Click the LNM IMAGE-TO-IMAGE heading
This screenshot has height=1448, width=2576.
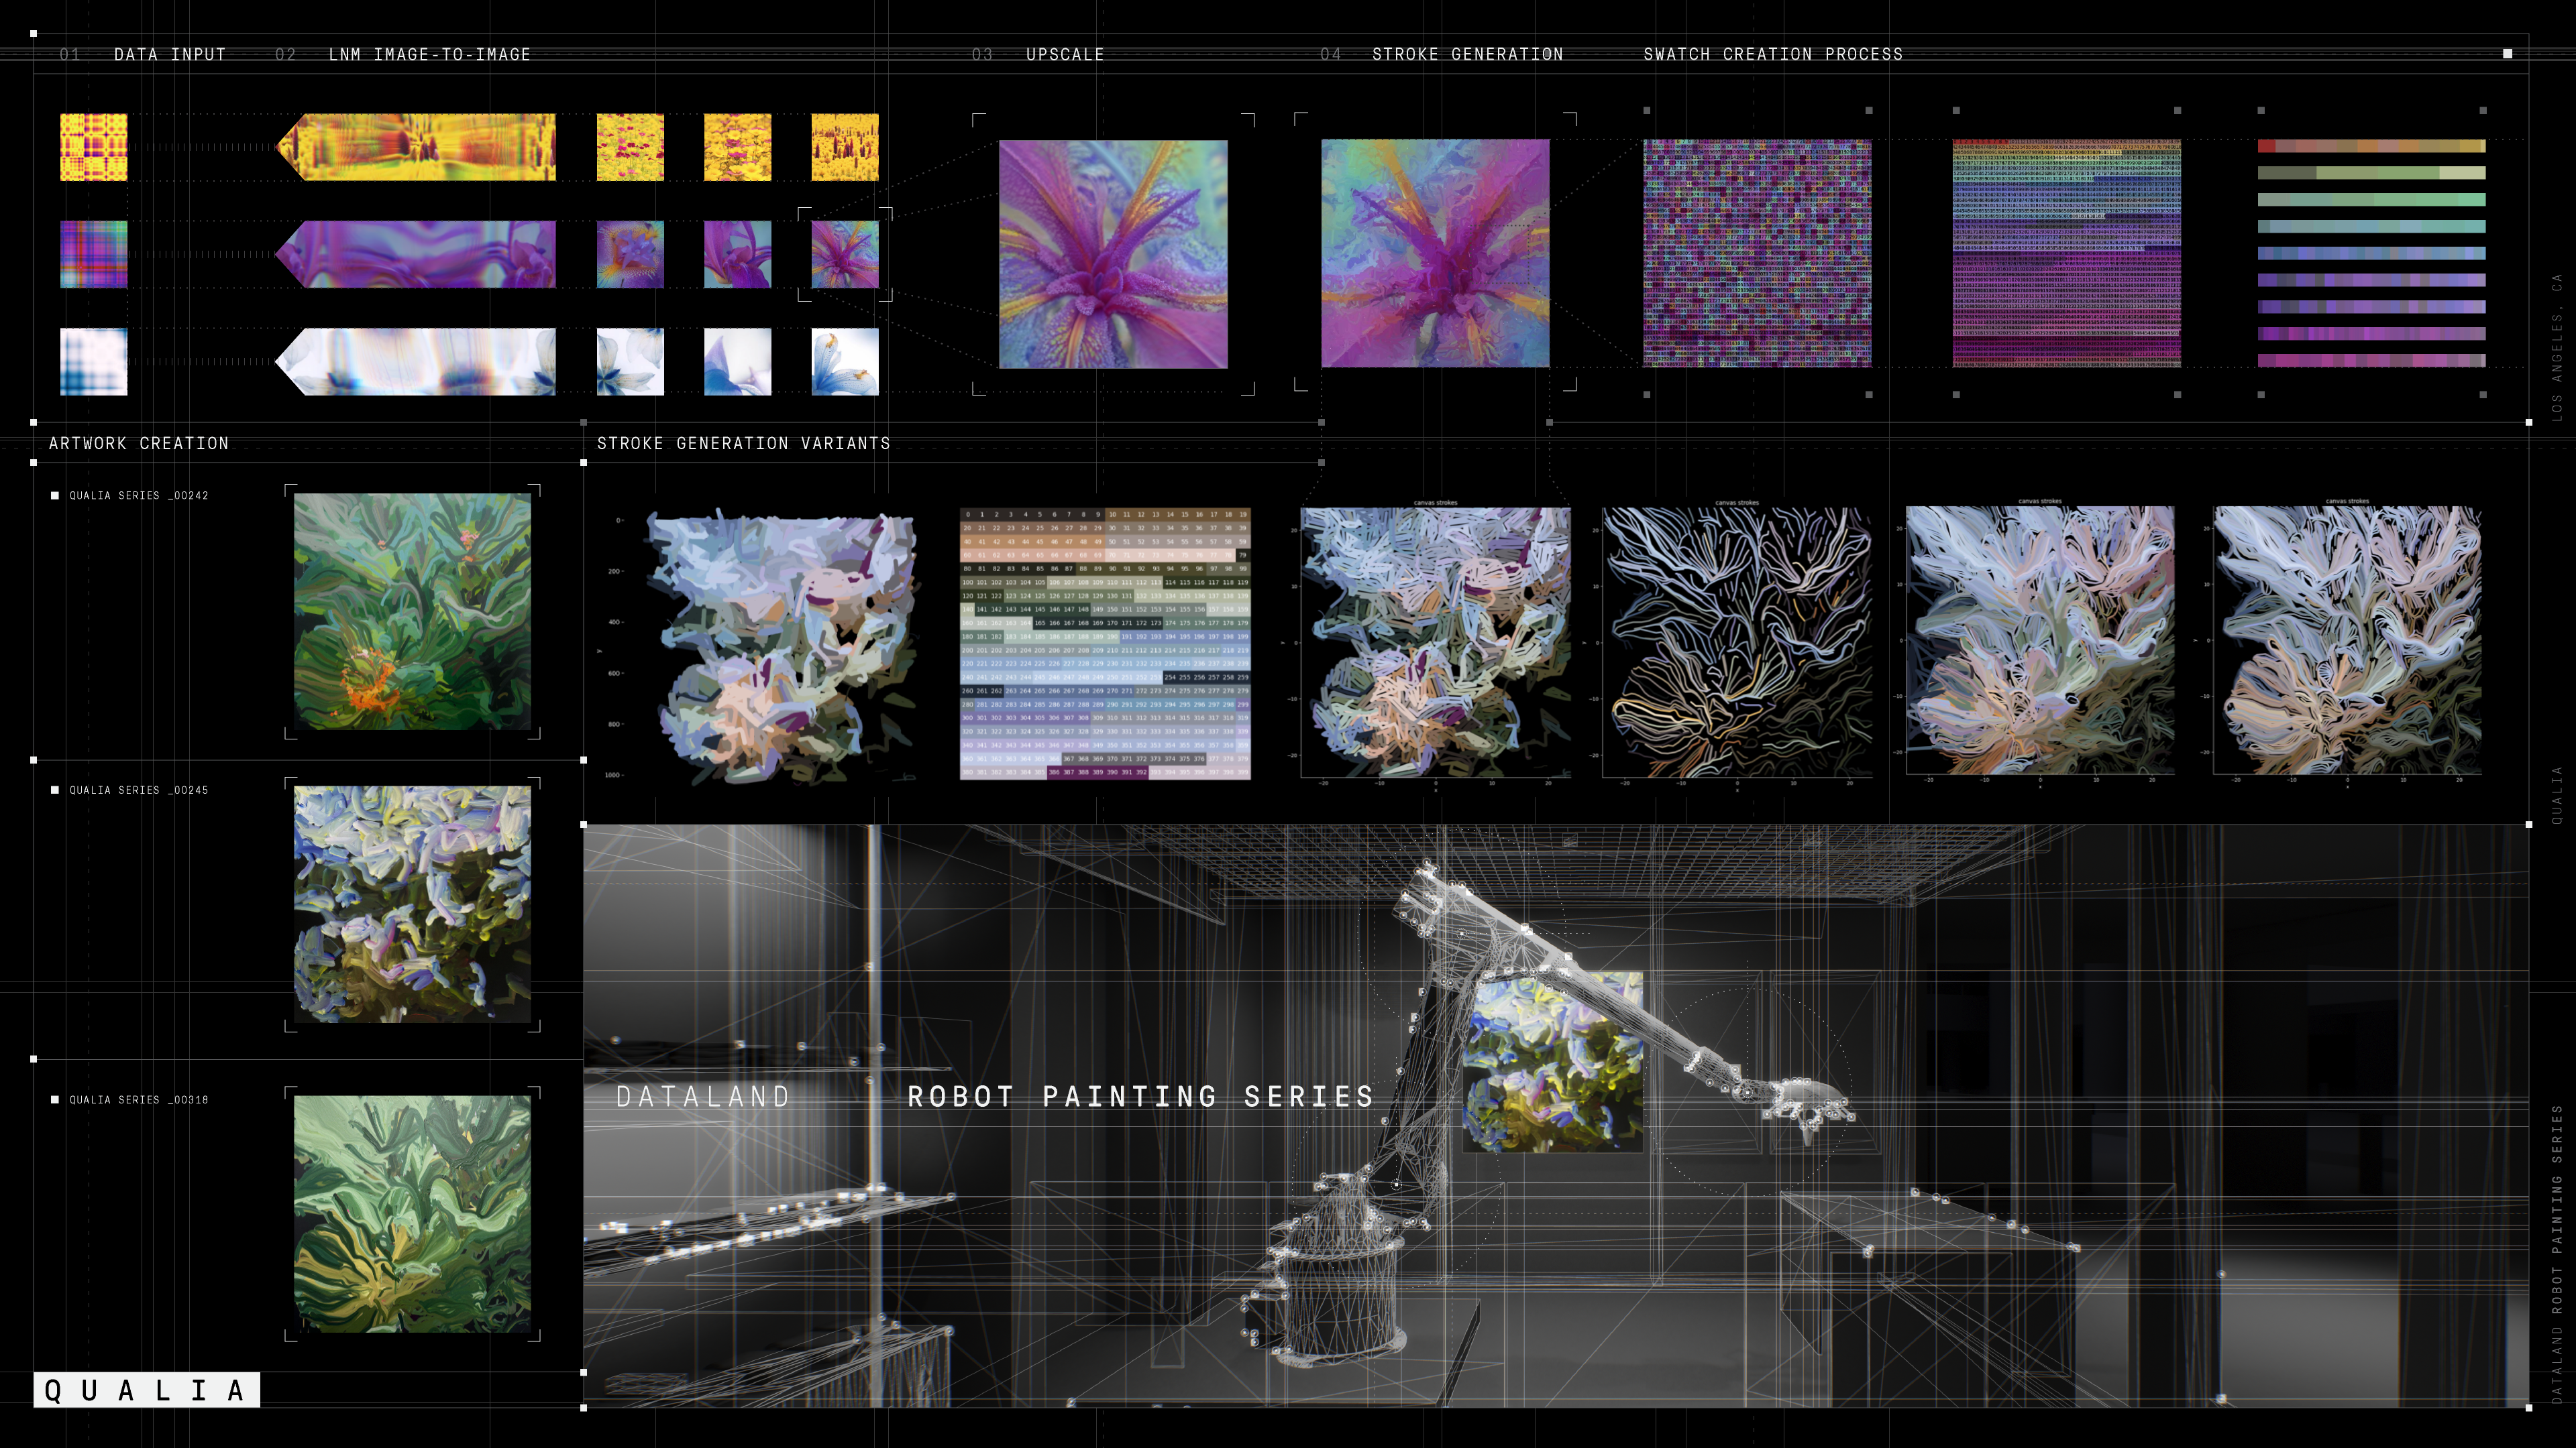click(430, 54)
